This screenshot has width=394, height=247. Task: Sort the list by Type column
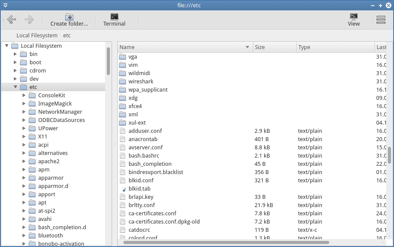(x=334, y=47)
